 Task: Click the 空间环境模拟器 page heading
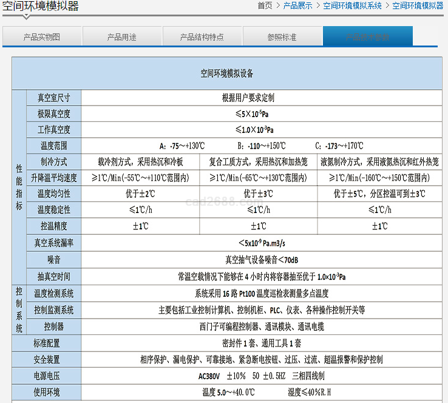click(x=40, y=7)
